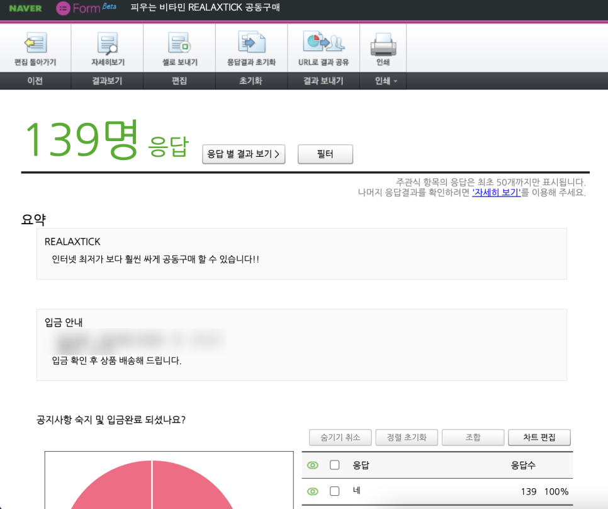Click 응답 별 결과 보기 with the chevron
This screenshot has height=509, width=608.
(244, 154)
